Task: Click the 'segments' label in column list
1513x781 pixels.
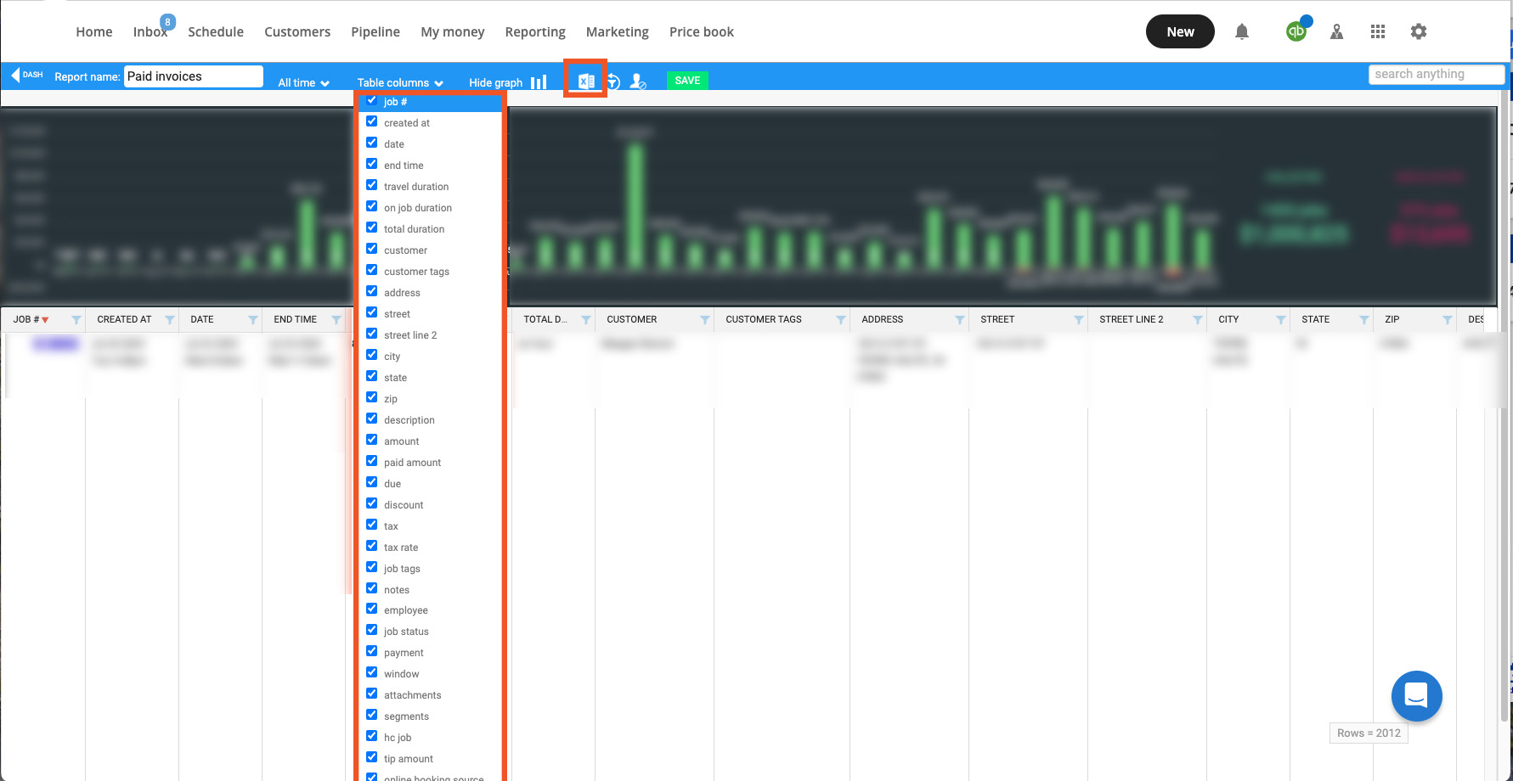Action: click(406, 716)
